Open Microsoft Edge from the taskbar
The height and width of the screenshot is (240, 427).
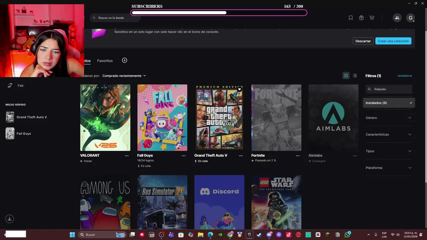(x=210, y=235)
